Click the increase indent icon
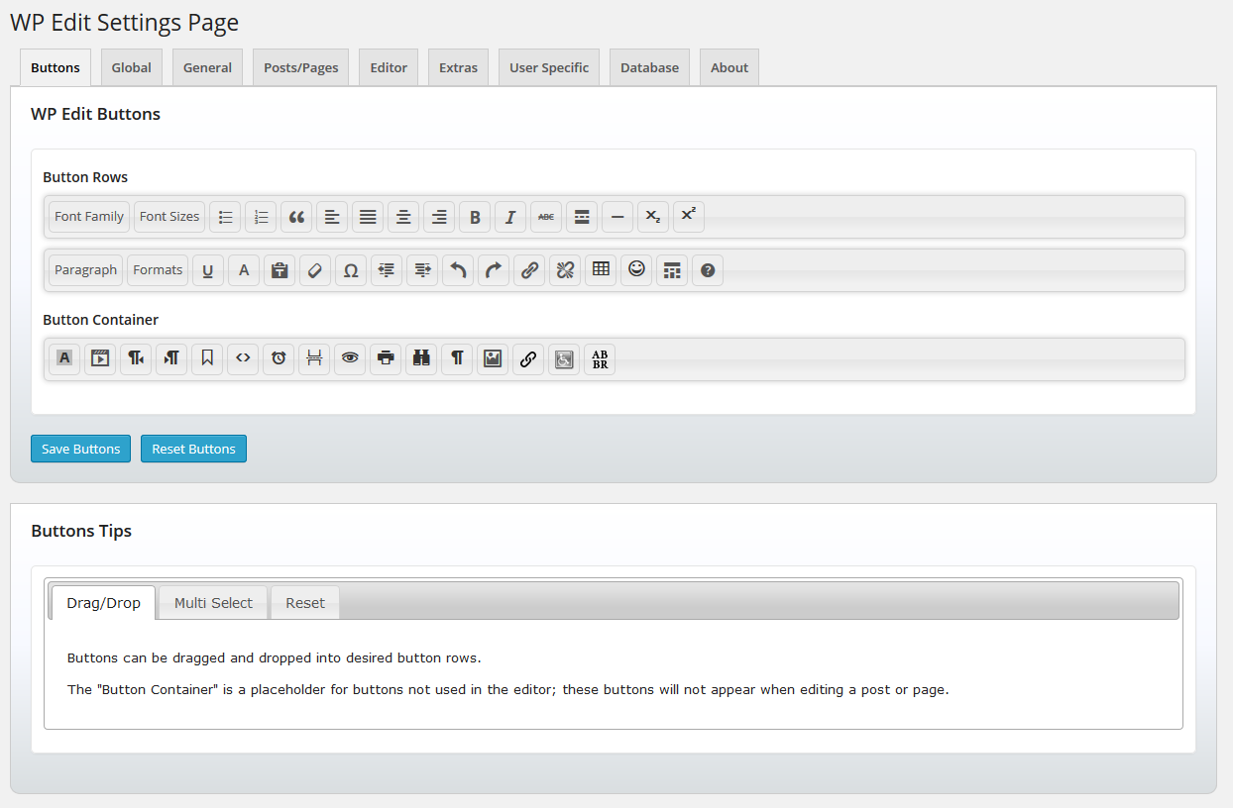Image resolution: width=1233 pixels, height=808 pixels. 422,270
